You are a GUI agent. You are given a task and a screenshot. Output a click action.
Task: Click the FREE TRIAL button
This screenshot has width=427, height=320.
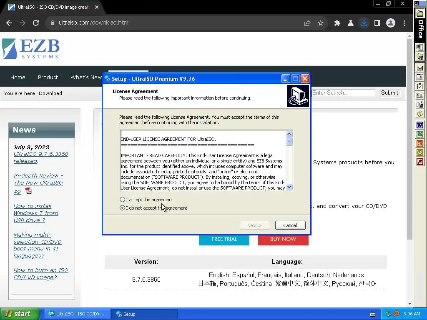(224, 239)
